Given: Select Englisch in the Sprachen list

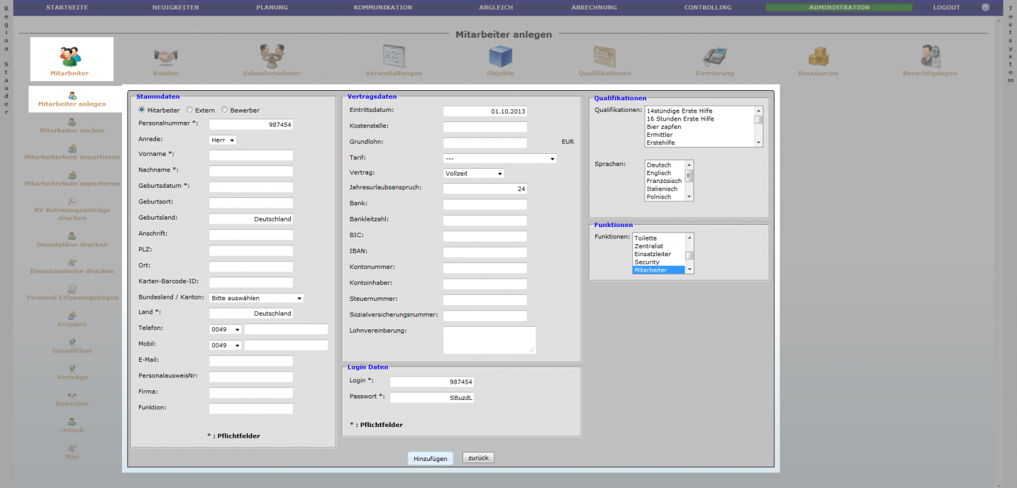Looking at the screenshot, I should [x=658, y=173].
